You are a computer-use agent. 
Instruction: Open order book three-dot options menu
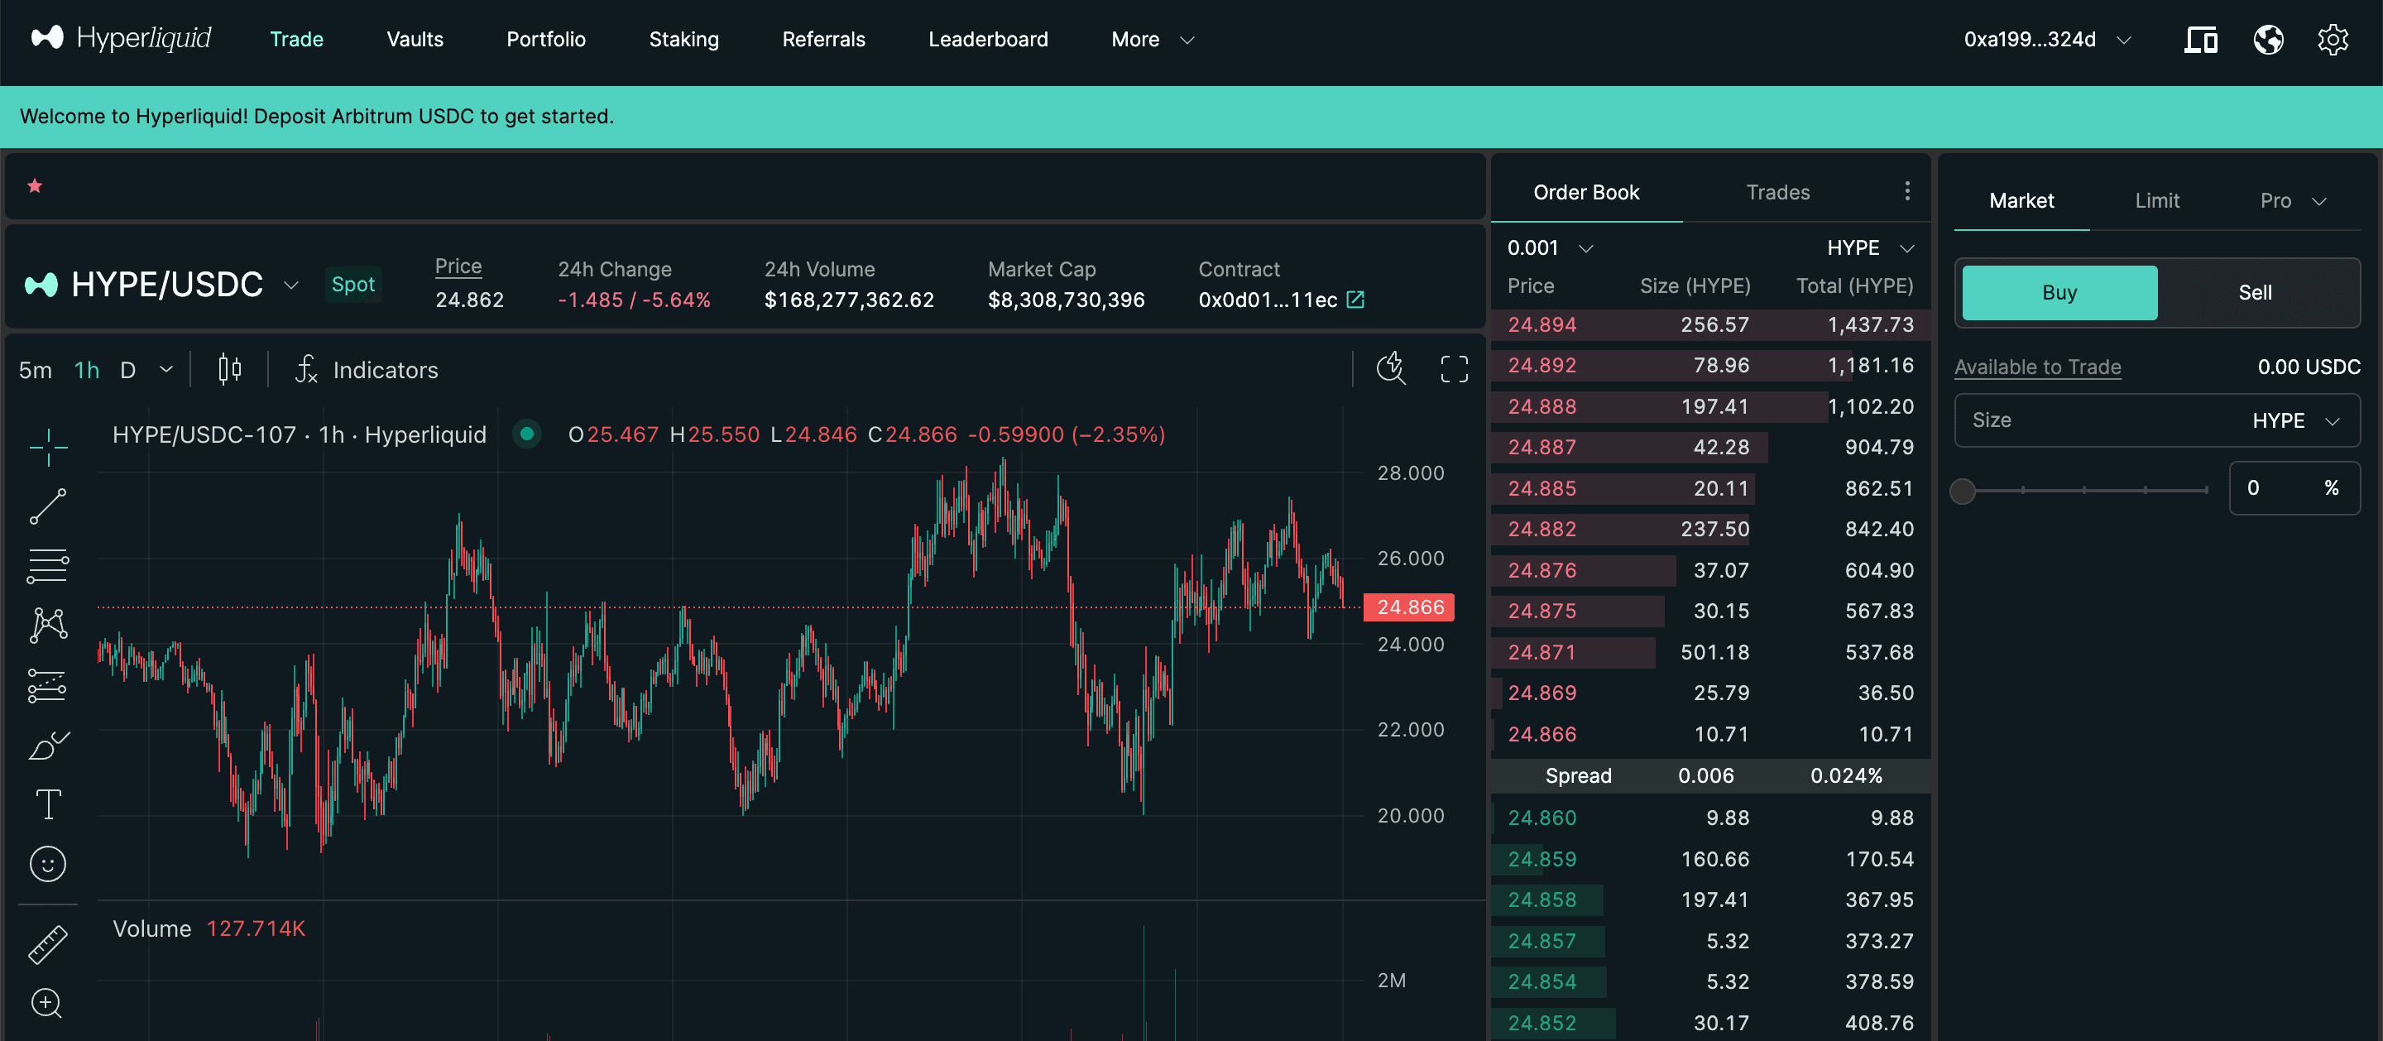pos(1906,190)
